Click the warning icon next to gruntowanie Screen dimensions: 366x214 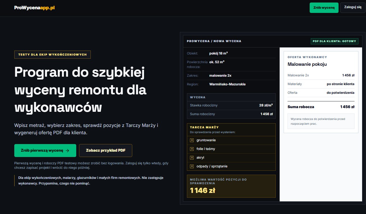coord(192,140)
